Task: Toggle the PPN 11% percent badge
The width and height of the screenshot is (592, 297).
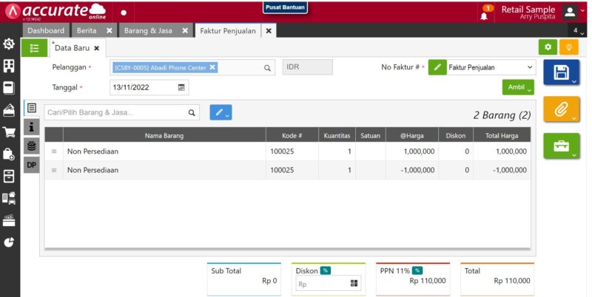Action: pyautogui.click(x=417, y=270)
